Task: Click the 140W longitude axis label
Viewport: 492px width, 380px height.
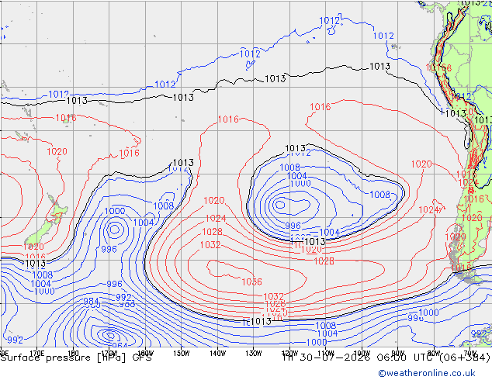Action: pos(218,354)
